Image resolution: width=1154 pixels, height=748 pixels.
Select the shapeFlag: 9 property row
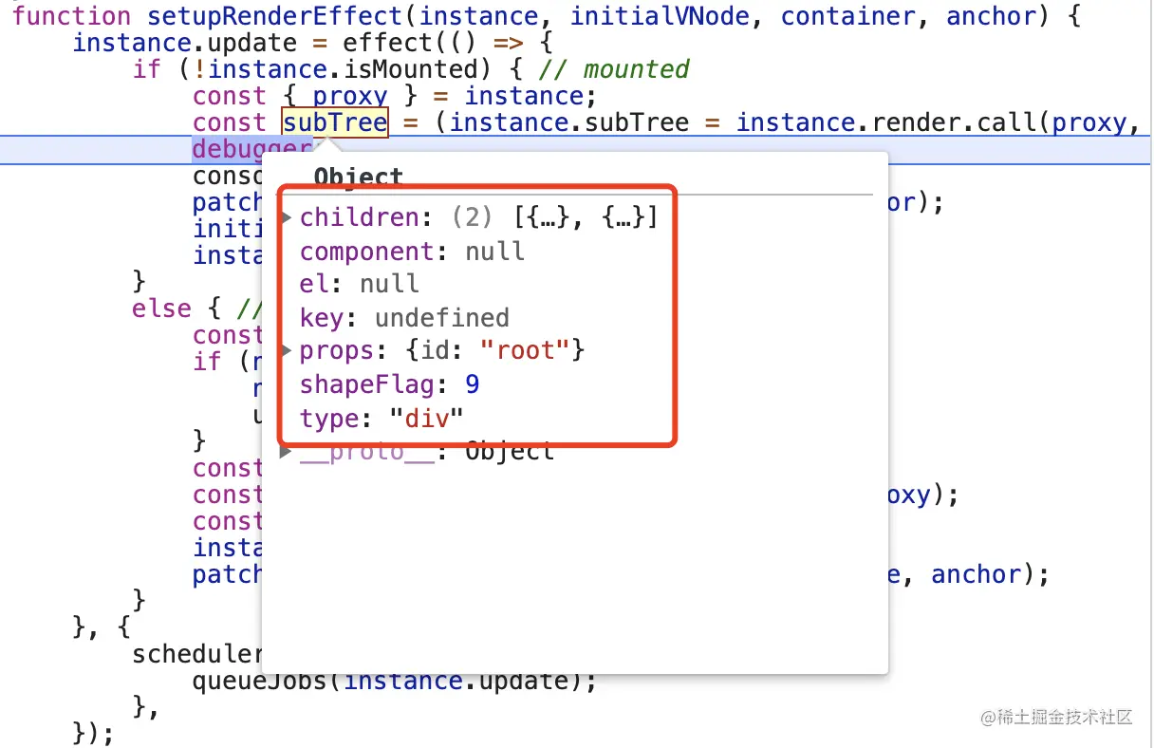coord(390,383)
